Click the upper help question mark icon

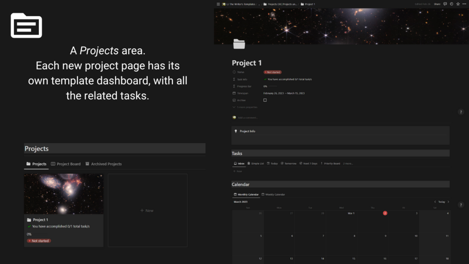click(461, 112)
